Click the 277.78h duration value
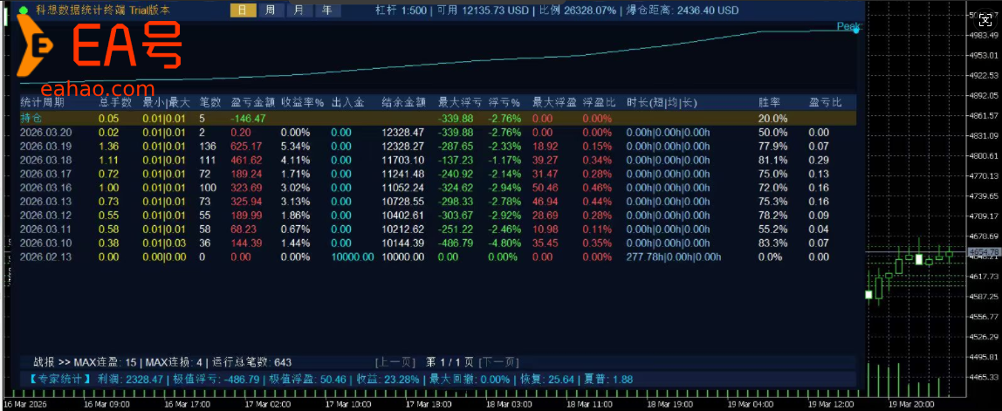 [645, 257]
